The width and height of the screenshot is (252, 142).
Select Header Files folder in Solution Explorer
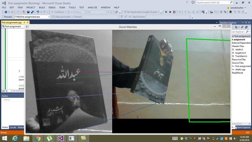pyautogui.click(x=238, y=46)
